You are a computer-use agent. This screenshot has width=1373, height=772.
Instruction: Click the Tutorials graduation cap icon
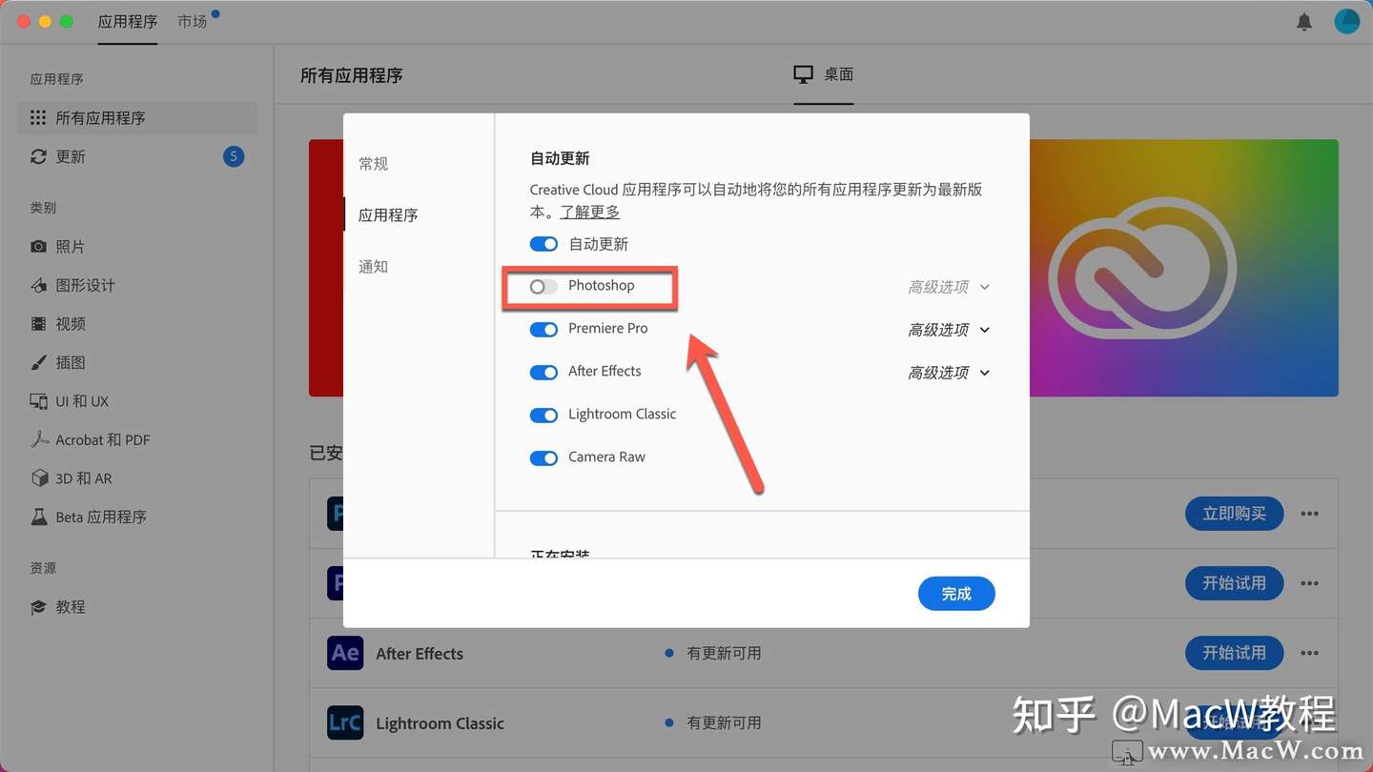pos(38,607)
